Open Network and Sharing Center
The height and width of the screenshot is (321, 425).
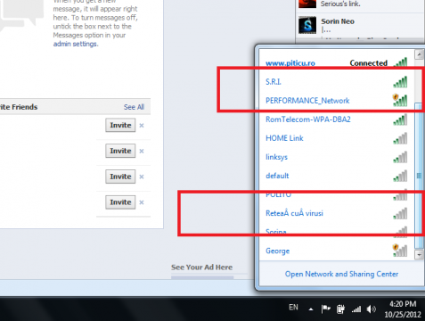(x=341, y=274)
